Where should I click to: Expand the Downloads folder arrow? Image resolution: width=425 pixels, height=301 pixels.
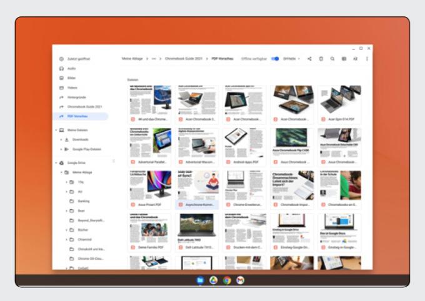61,139
